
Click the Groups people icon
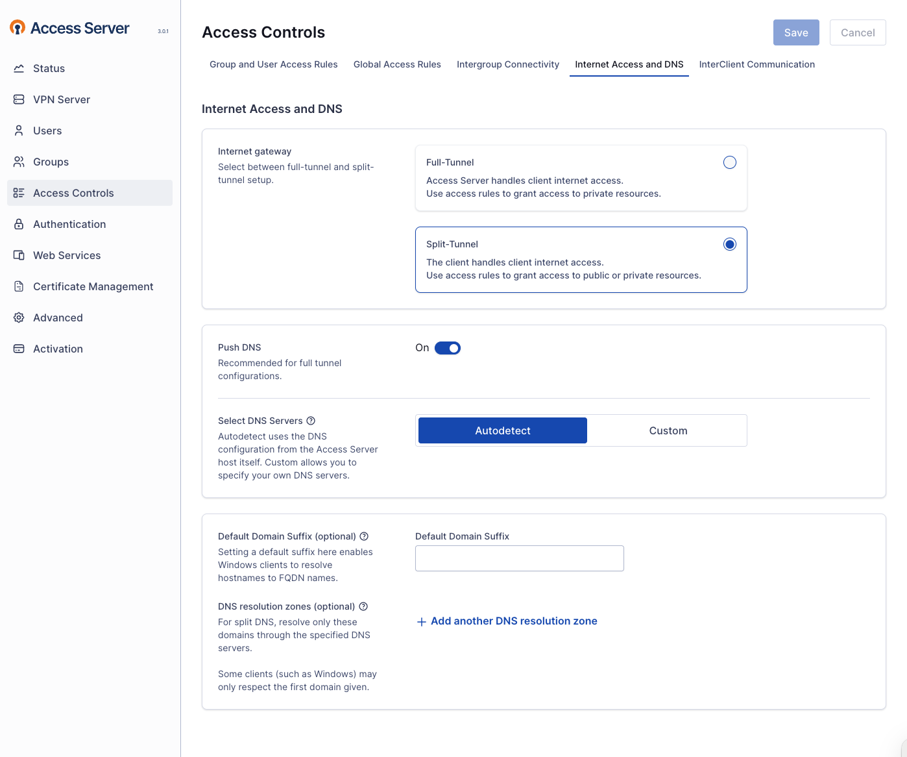coord(19,162)
